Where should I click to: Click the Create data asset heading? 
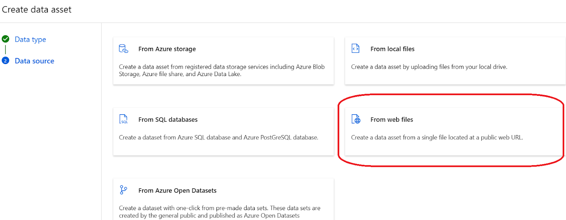(x=37, y=10)
